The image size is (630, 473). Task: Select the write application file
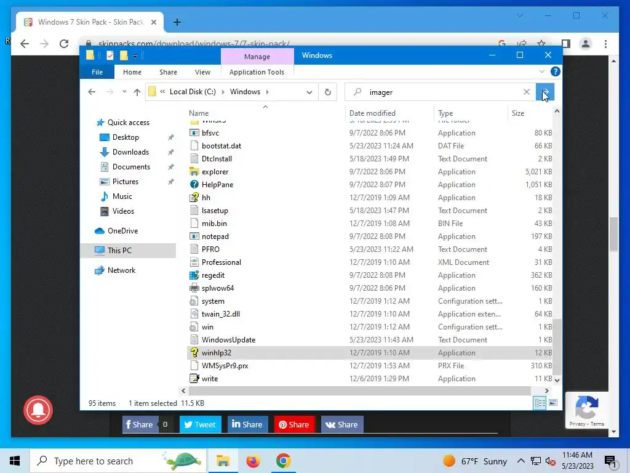coord(210,379)
